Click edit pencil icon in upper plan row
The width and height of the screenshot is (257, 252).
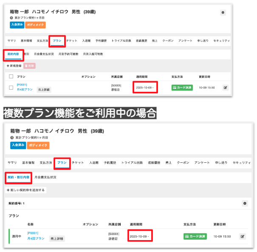coord(225,88)
